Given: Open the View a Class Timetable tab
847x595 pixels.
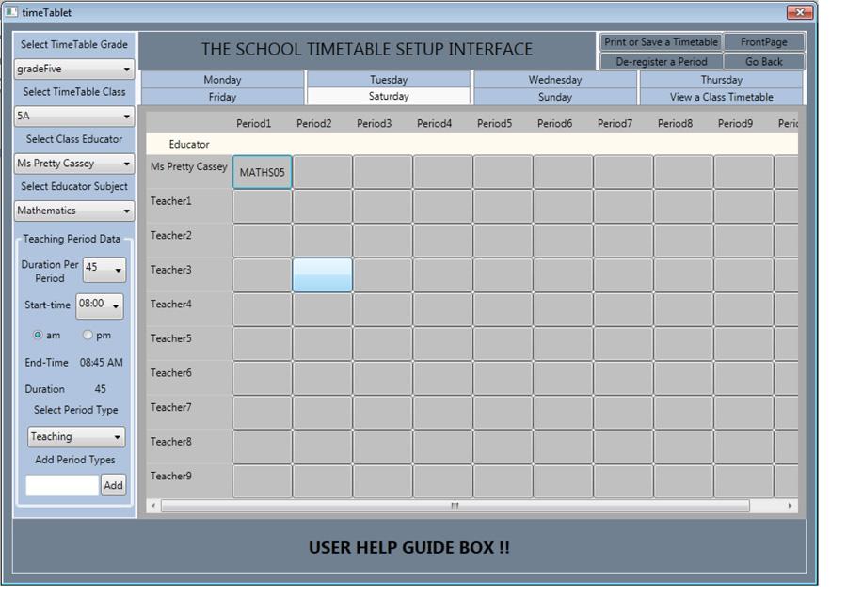Looking at the screenshot, I should point(721,97).
